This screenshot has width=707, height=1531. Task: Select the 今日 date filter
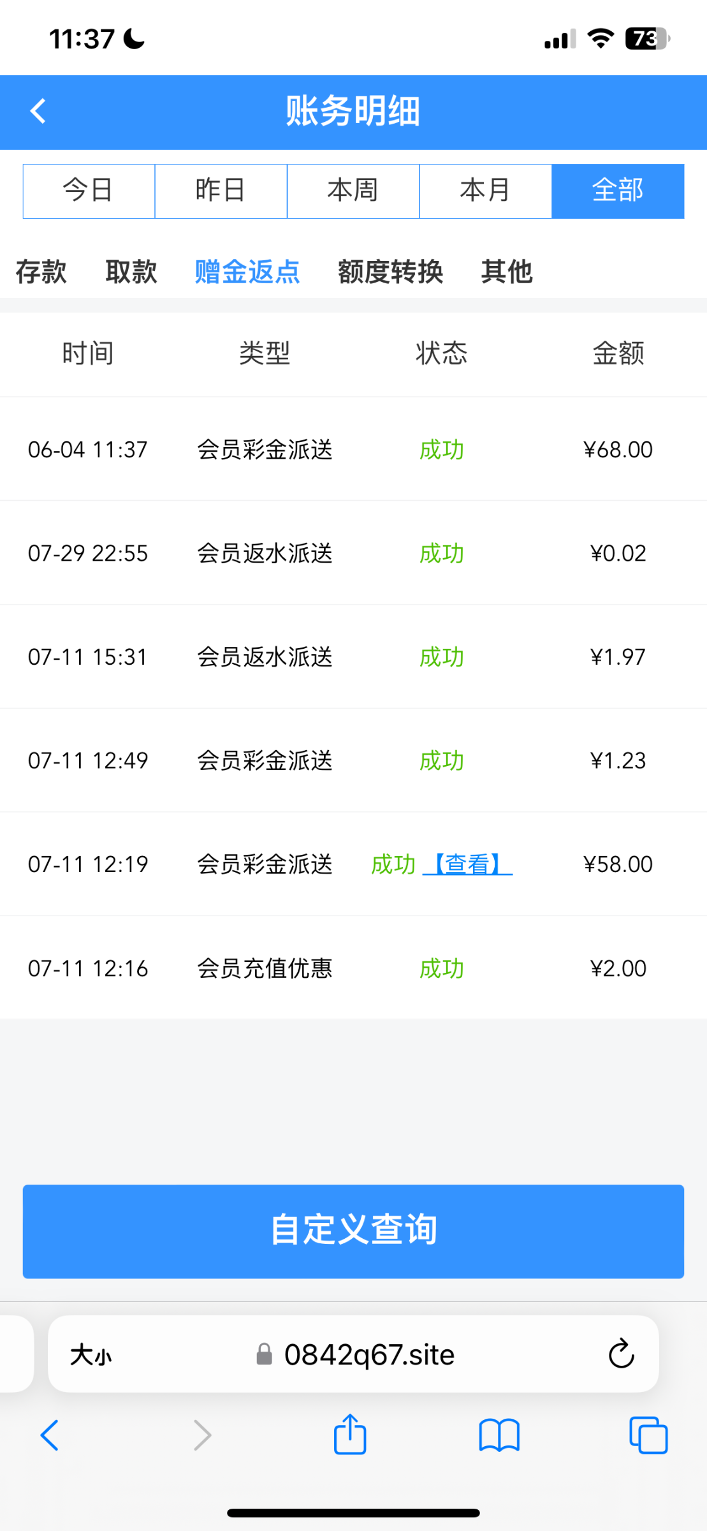[89, 191]
